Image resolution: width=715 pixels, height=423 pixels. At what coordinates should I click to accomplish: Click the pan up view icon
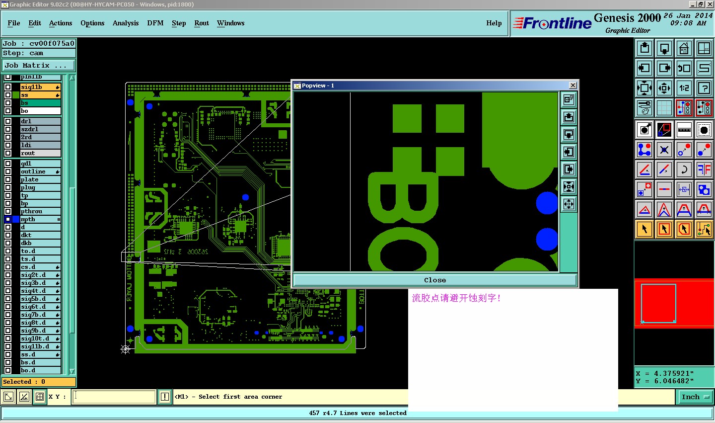pos(644,48)
